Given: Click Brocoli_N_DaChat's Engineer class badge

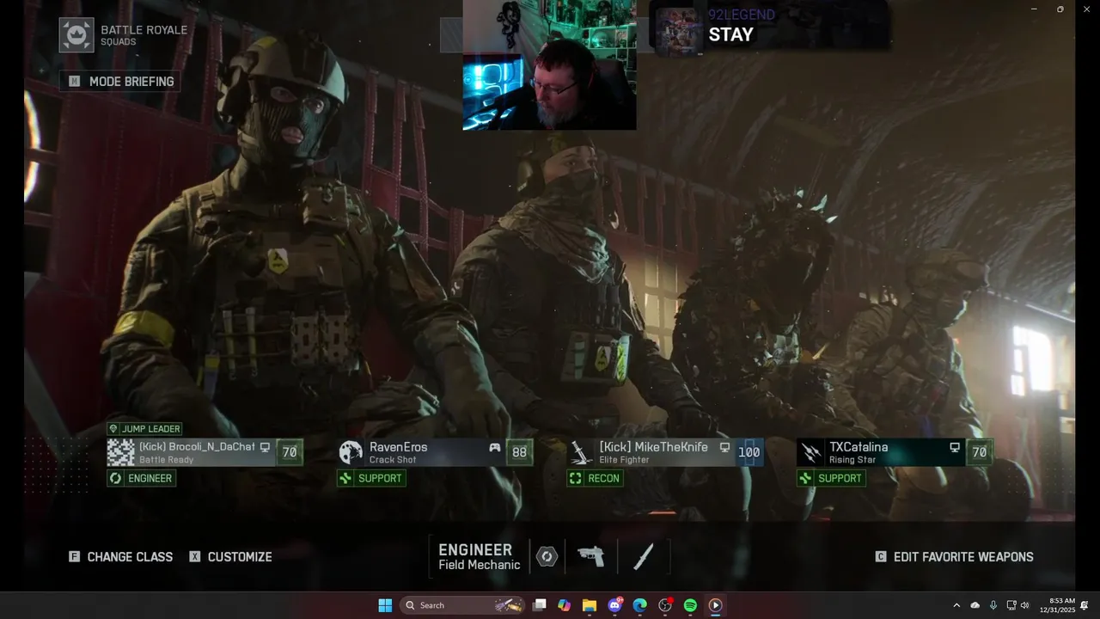Looking at the screenshot, I should (x=142, y=478).
